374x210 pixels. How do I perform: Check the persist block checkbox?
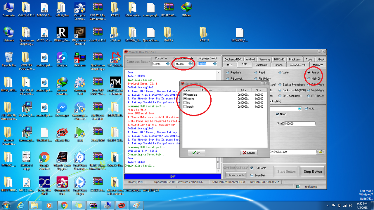(185, 106)
